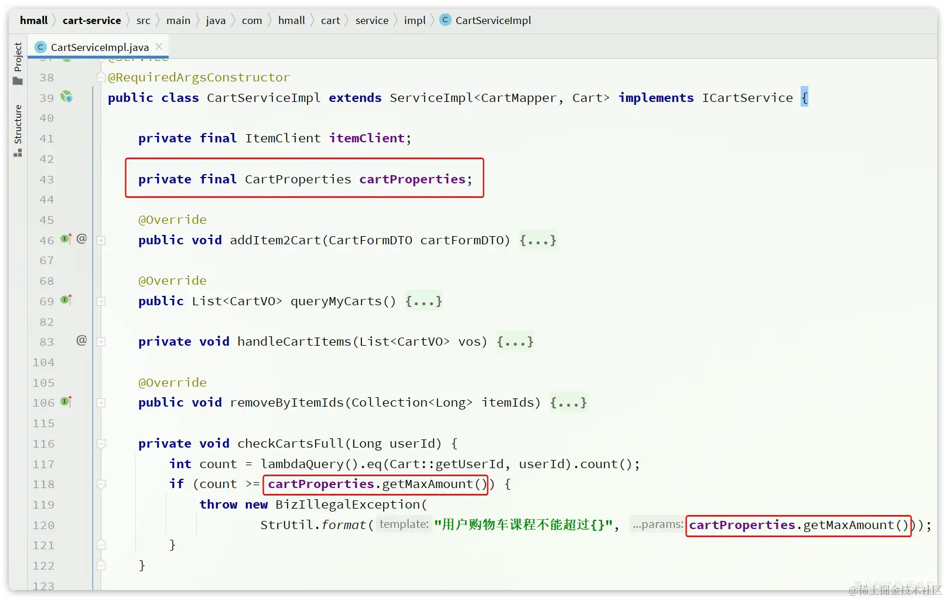
Task: Click the @ annotation gutter icon on line 46
Action: (81, 238)
